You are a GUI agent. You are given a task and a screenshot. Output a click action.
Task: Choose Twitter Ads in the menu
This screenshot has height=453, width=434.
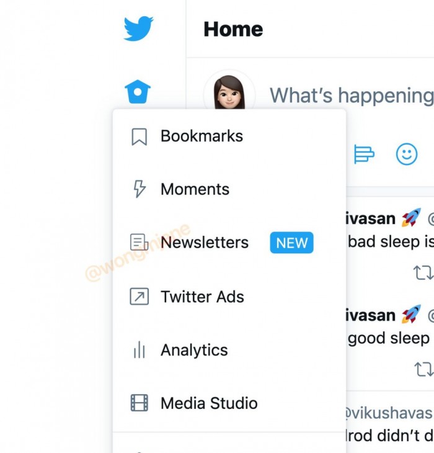229,297
